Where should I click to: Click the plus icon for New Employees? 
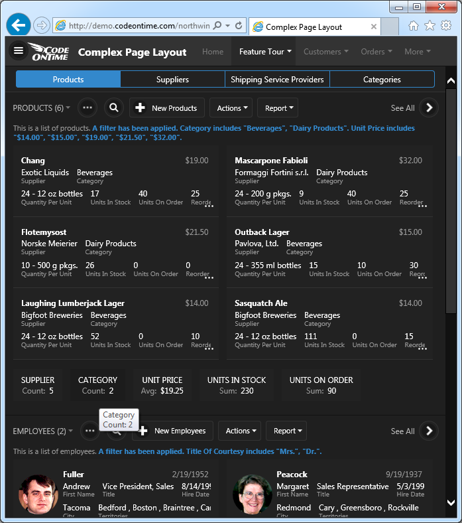click(143, 431)
